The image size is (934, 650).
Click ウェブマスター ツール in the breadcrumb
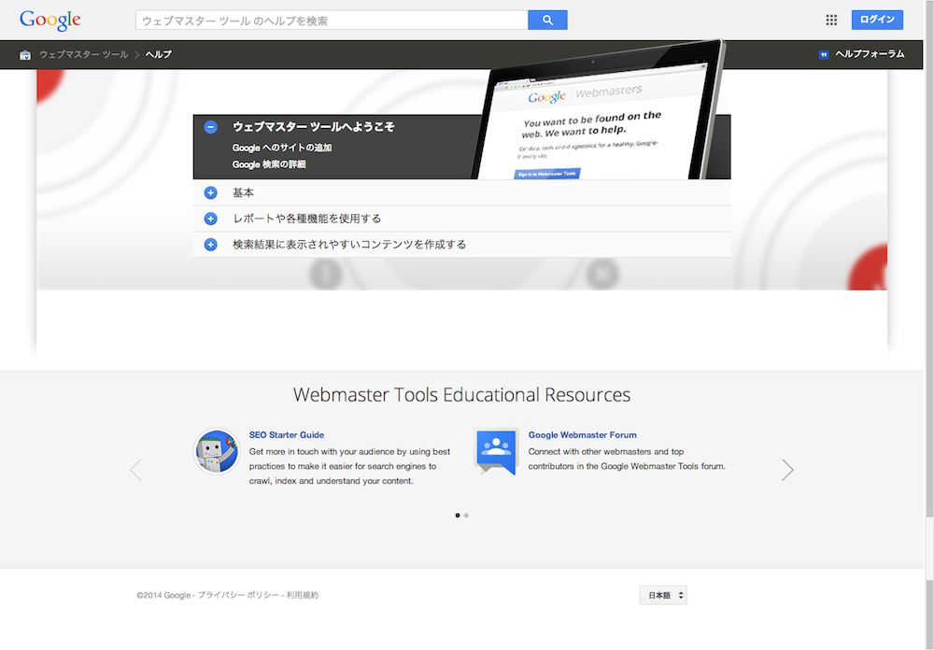(84, 55)
